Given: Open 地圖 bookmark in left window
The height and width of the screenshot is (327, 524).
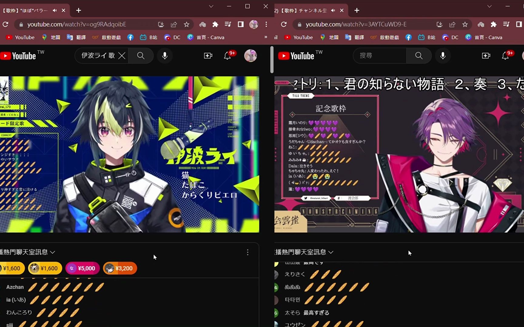Looking at the screenshot, I should 51,37.
